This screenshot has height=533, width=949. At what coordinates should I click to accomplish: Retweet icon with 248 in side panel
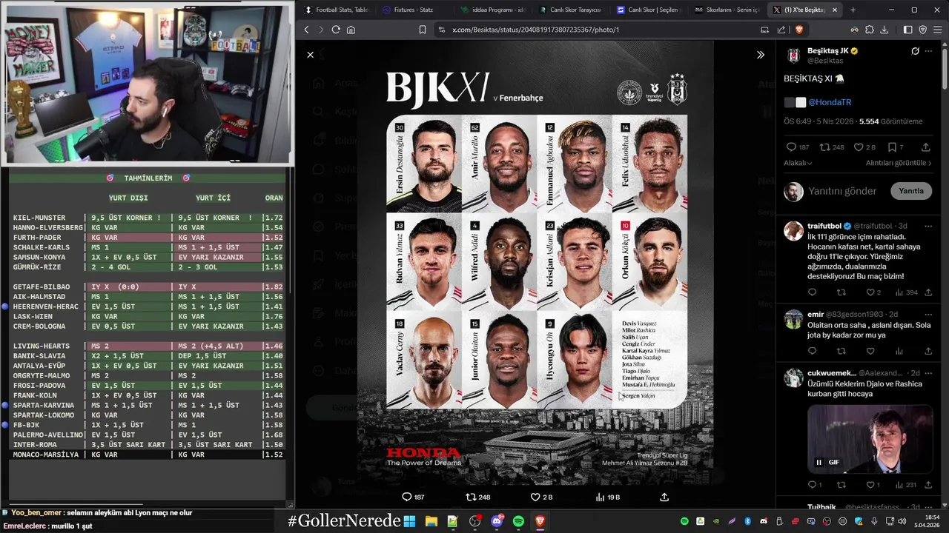point(825,147)
